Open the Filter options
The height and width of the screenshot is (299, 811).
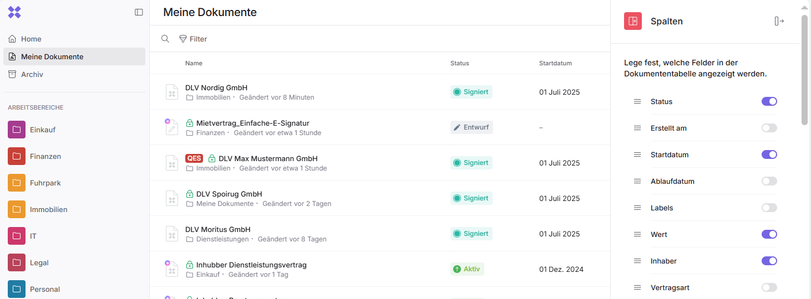click(193, 39)
